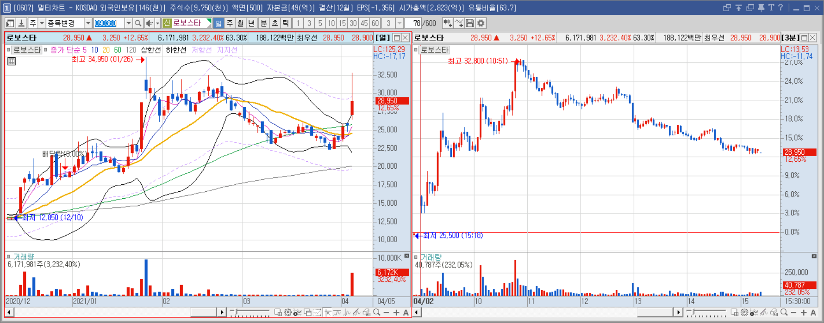Select the 초 (second) period toggle
The image size is (824, 323).
(275, 23)
